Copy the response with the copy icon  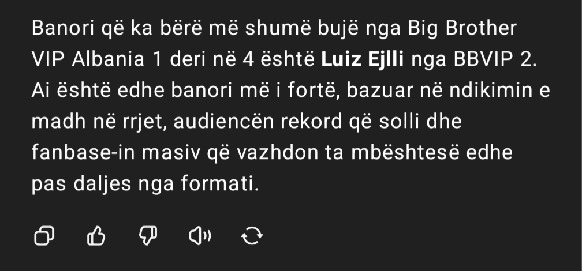[44, 236]
